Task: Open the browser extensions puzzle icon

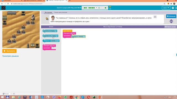Action: coord(171,4)
